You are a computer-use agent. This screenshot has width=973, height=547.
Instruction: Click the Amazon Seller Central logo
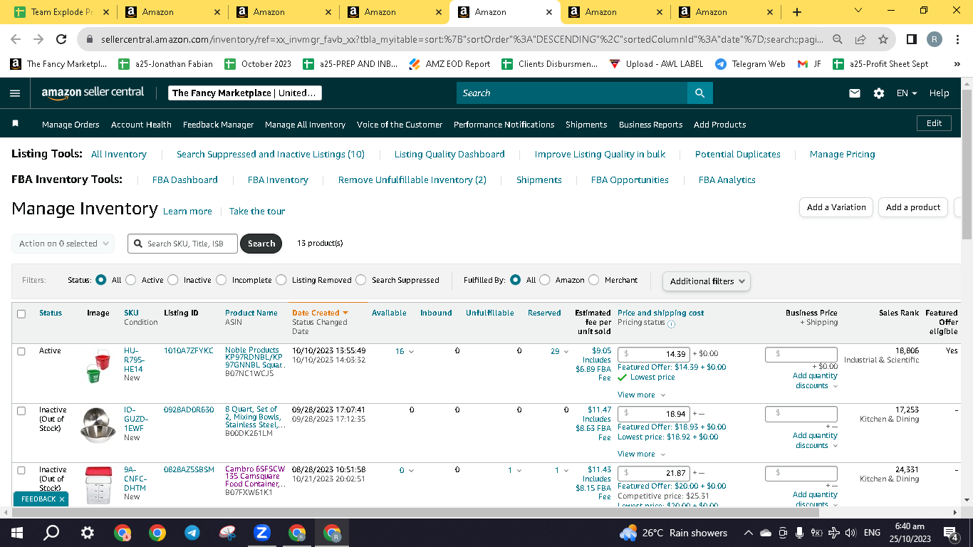[x=93, y=93]
